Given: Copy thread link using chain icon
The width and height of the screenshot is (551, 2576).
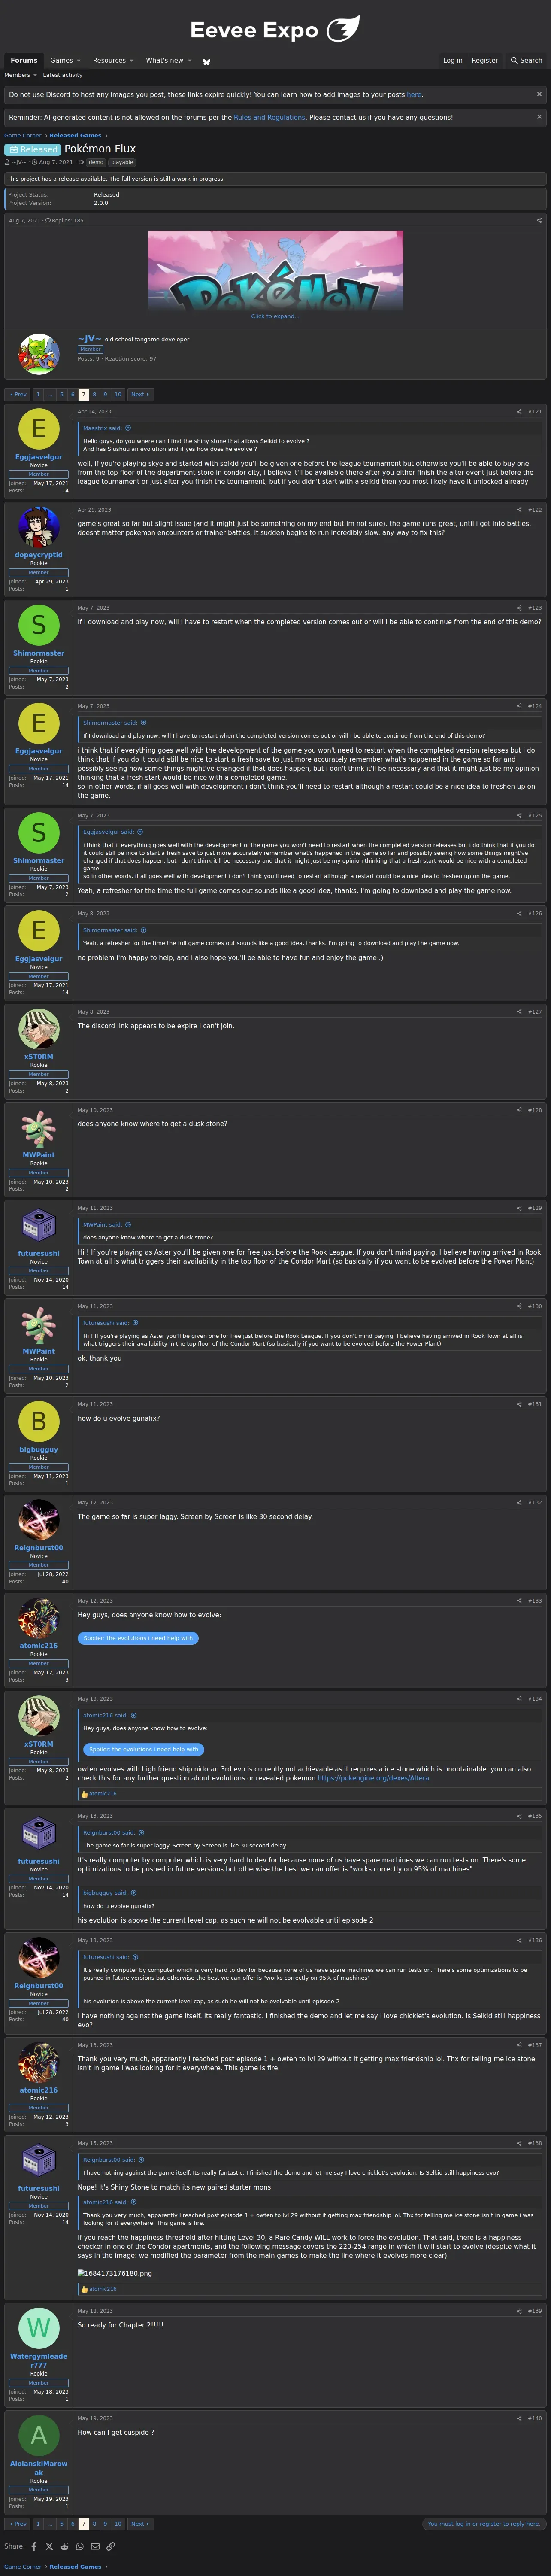Looking at the screenshot, I should pos(110,2546).
